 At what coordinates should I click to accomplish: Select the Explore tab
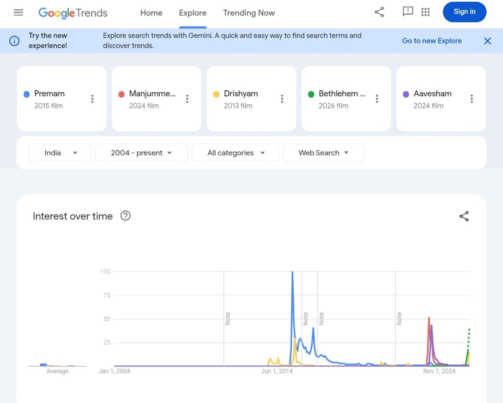pos(193,13)
